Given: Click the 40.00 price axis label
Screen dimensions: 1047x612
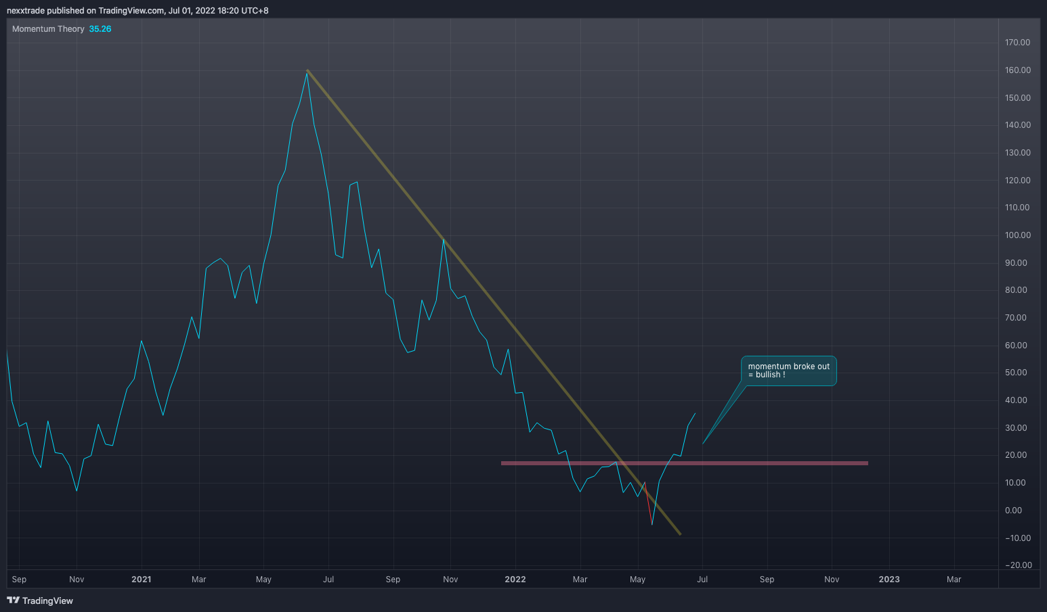Looking at the screenshot, I should pyautogui.click(x=1016, y=400).
